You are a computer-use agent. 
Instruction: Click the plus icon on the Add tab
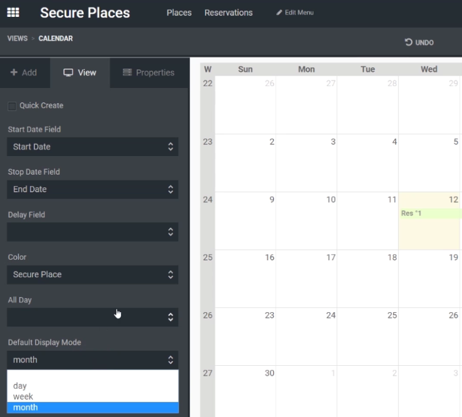point(14,72)
